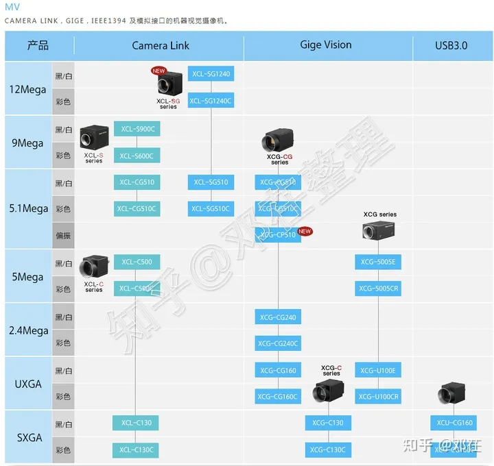494x466 pixels.
Task: Click the XCG-CG series camera image
Action: coord(279,142)
